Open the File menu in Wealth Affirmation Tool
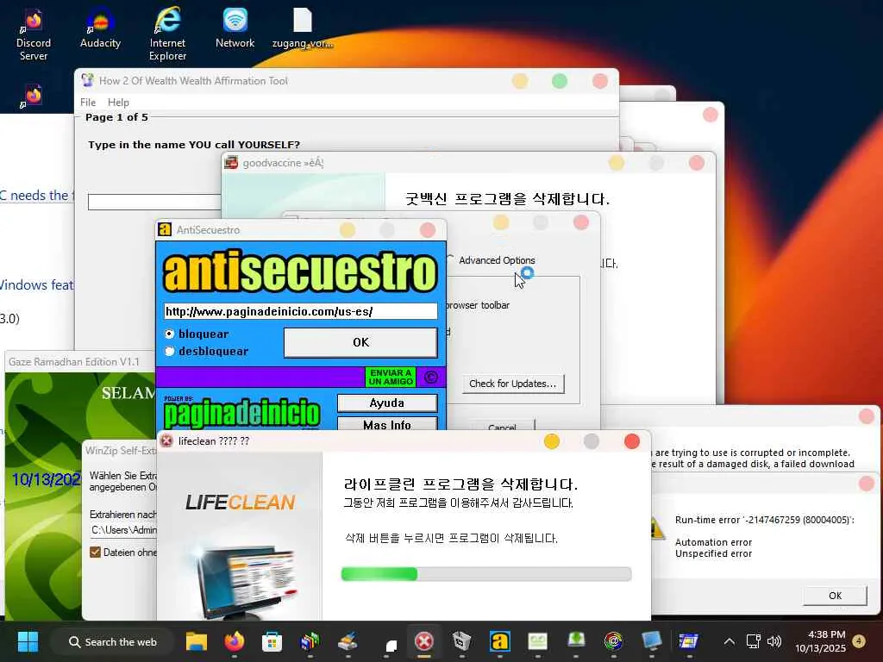Image resolution: width=883 pixels, height=662 pixels. 88,103
